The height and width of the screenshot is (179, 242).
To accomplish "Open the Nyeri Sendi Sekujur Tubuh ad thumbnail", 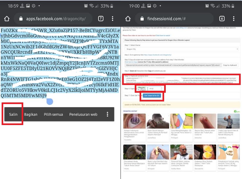I will (158, 121).
